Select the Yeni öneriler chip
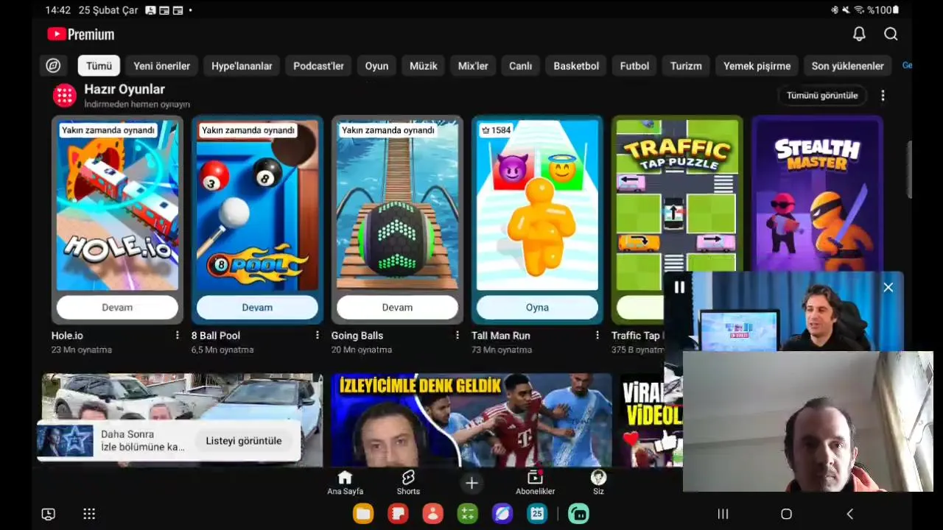This screenshot has height=530, width=943. click(162, 66)
